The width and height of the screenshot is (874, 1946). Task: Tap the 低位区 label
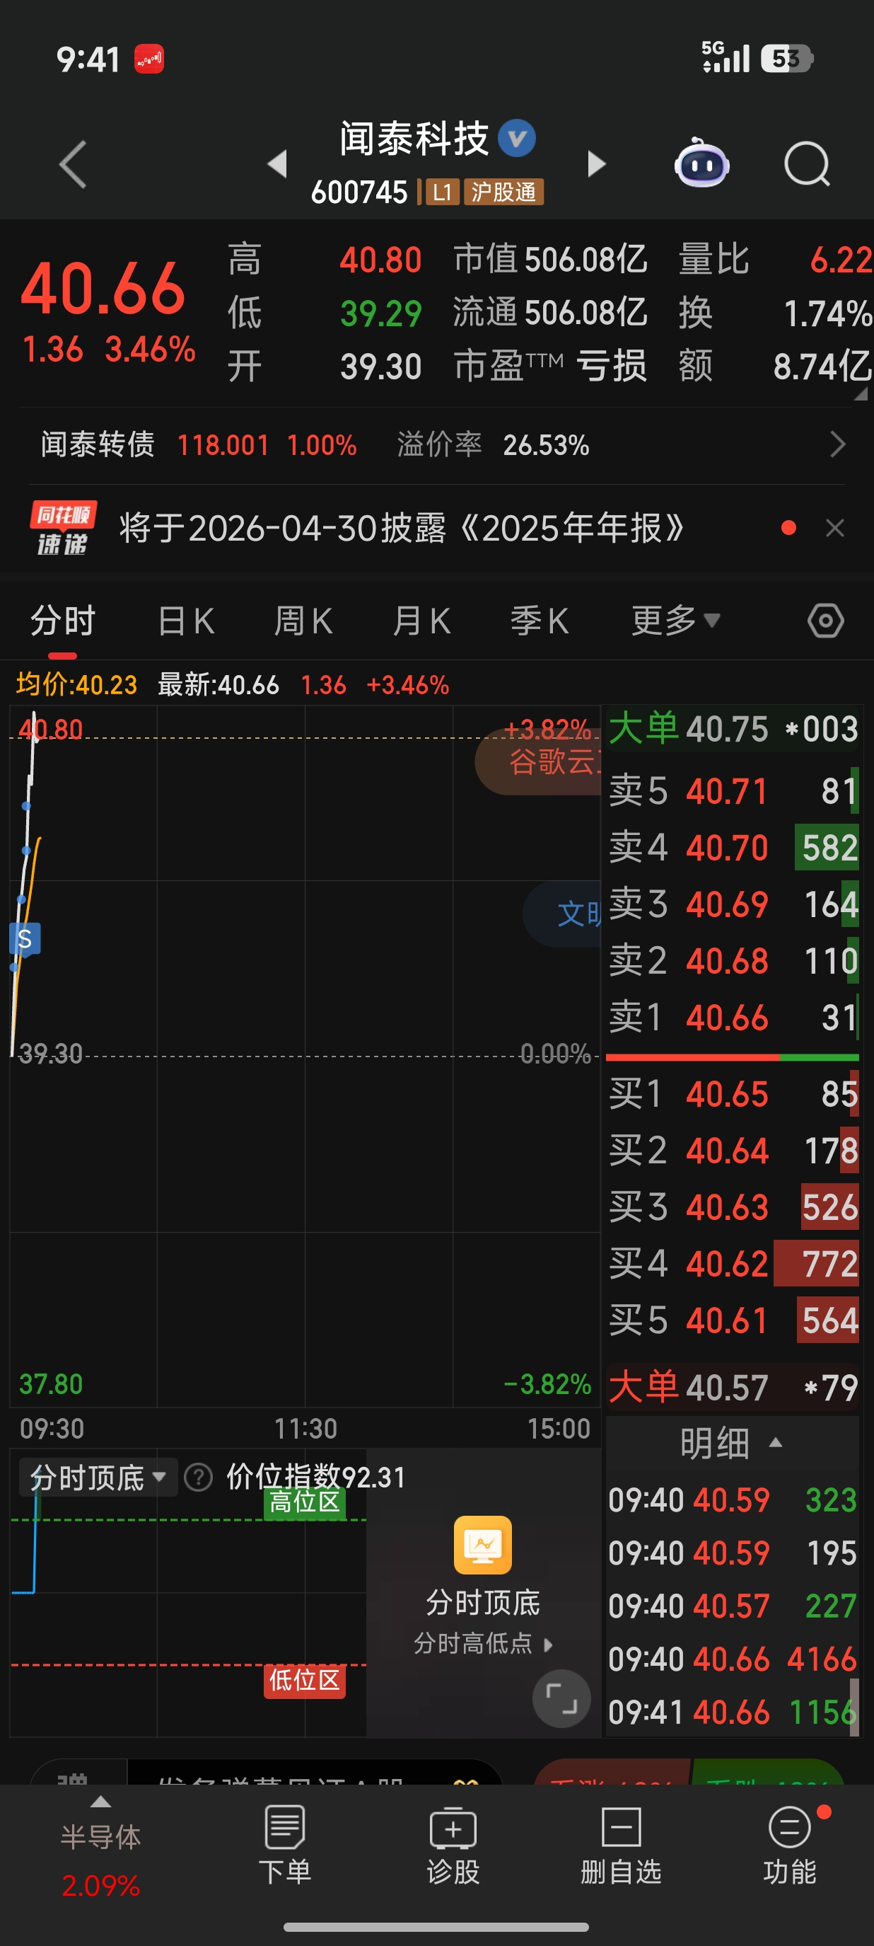(305, 1680)
